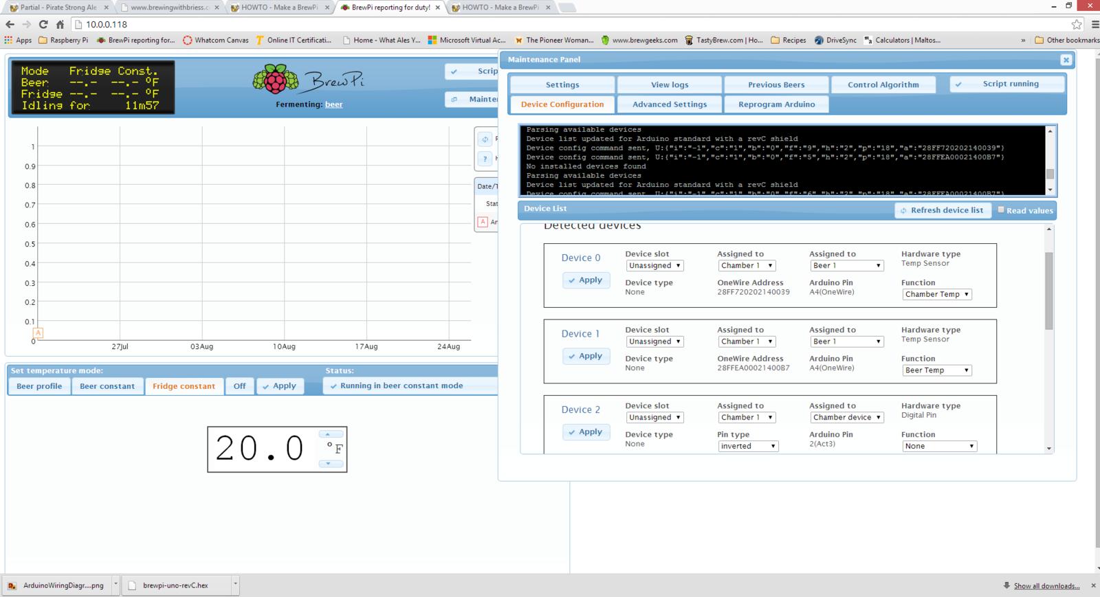Image resolution: width=1100 pixels, height=597 pixels.
Task: Open ArduinoWiringDiagr....png download
Action: click(x=56, y=585)
